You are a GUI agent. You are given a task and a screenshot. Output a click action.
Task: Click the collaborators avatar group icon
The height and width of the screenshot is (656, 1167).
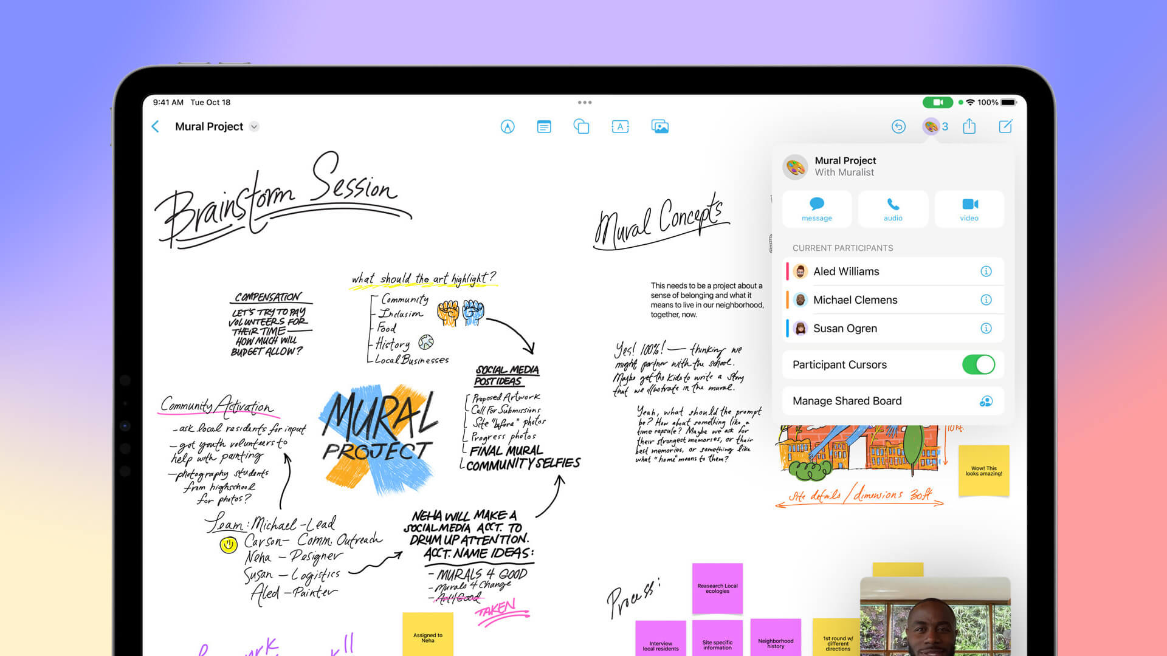tap(932, 126)
